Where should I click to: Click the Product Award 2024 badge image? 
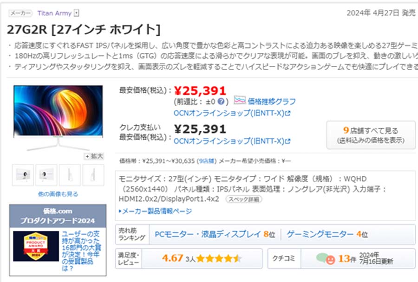pos(36,246)
